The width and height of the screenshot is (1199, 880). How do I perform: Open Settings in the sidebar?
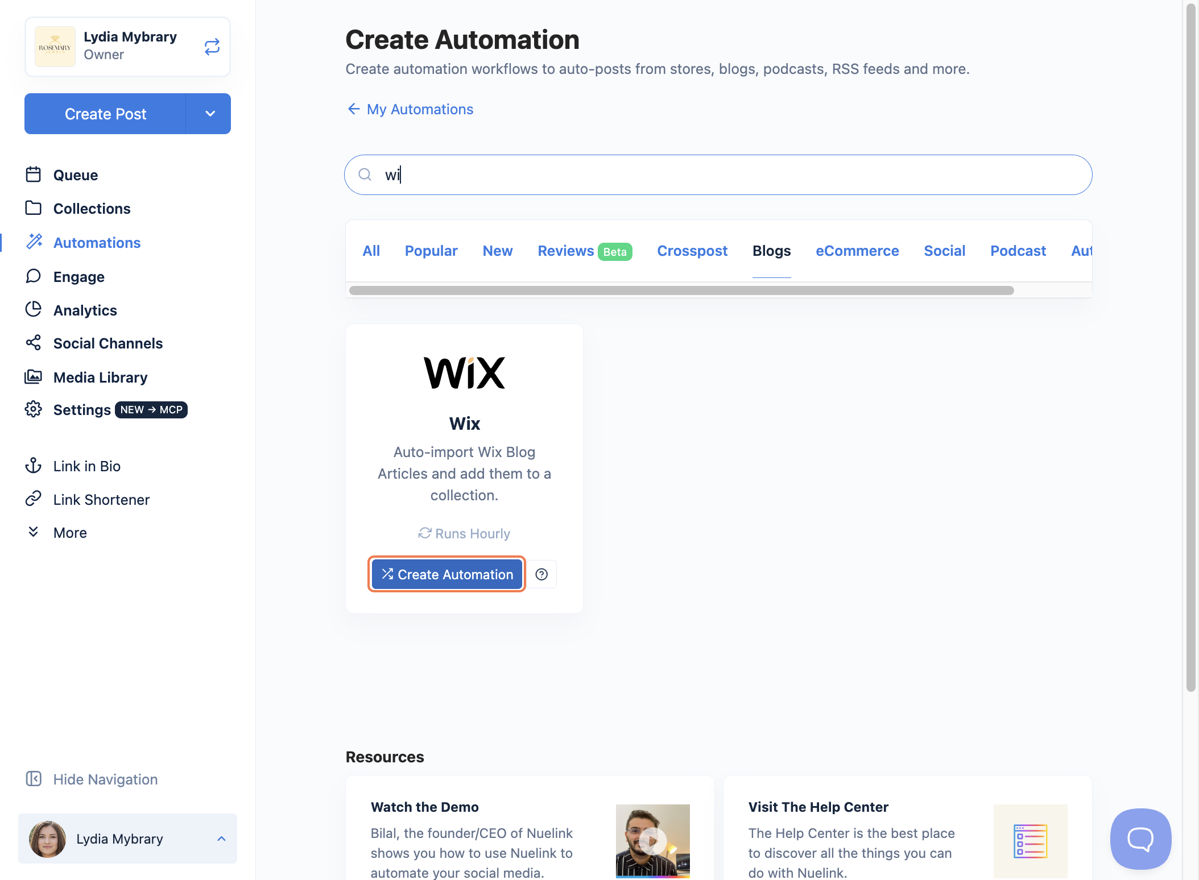82,410
